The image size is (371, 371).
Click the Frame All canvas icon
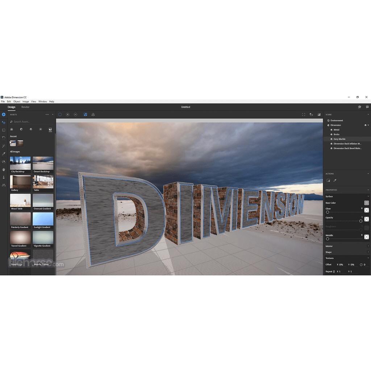click(304, 114)
